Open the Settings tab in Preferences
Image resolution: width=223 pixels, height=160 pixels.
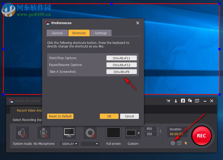click(101, 33)
